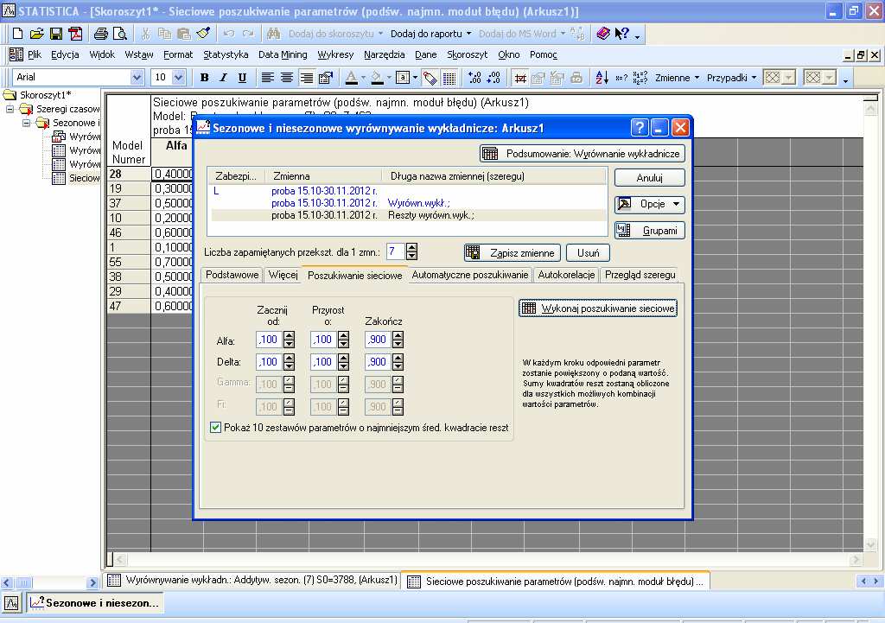Screen dimensions: 885x623
Task: Open file using the folder icon
Action: pos(36,34)
